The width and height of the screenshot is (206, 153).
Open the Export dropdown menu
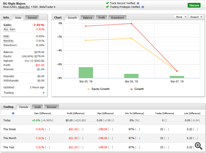tap(196, 17)
